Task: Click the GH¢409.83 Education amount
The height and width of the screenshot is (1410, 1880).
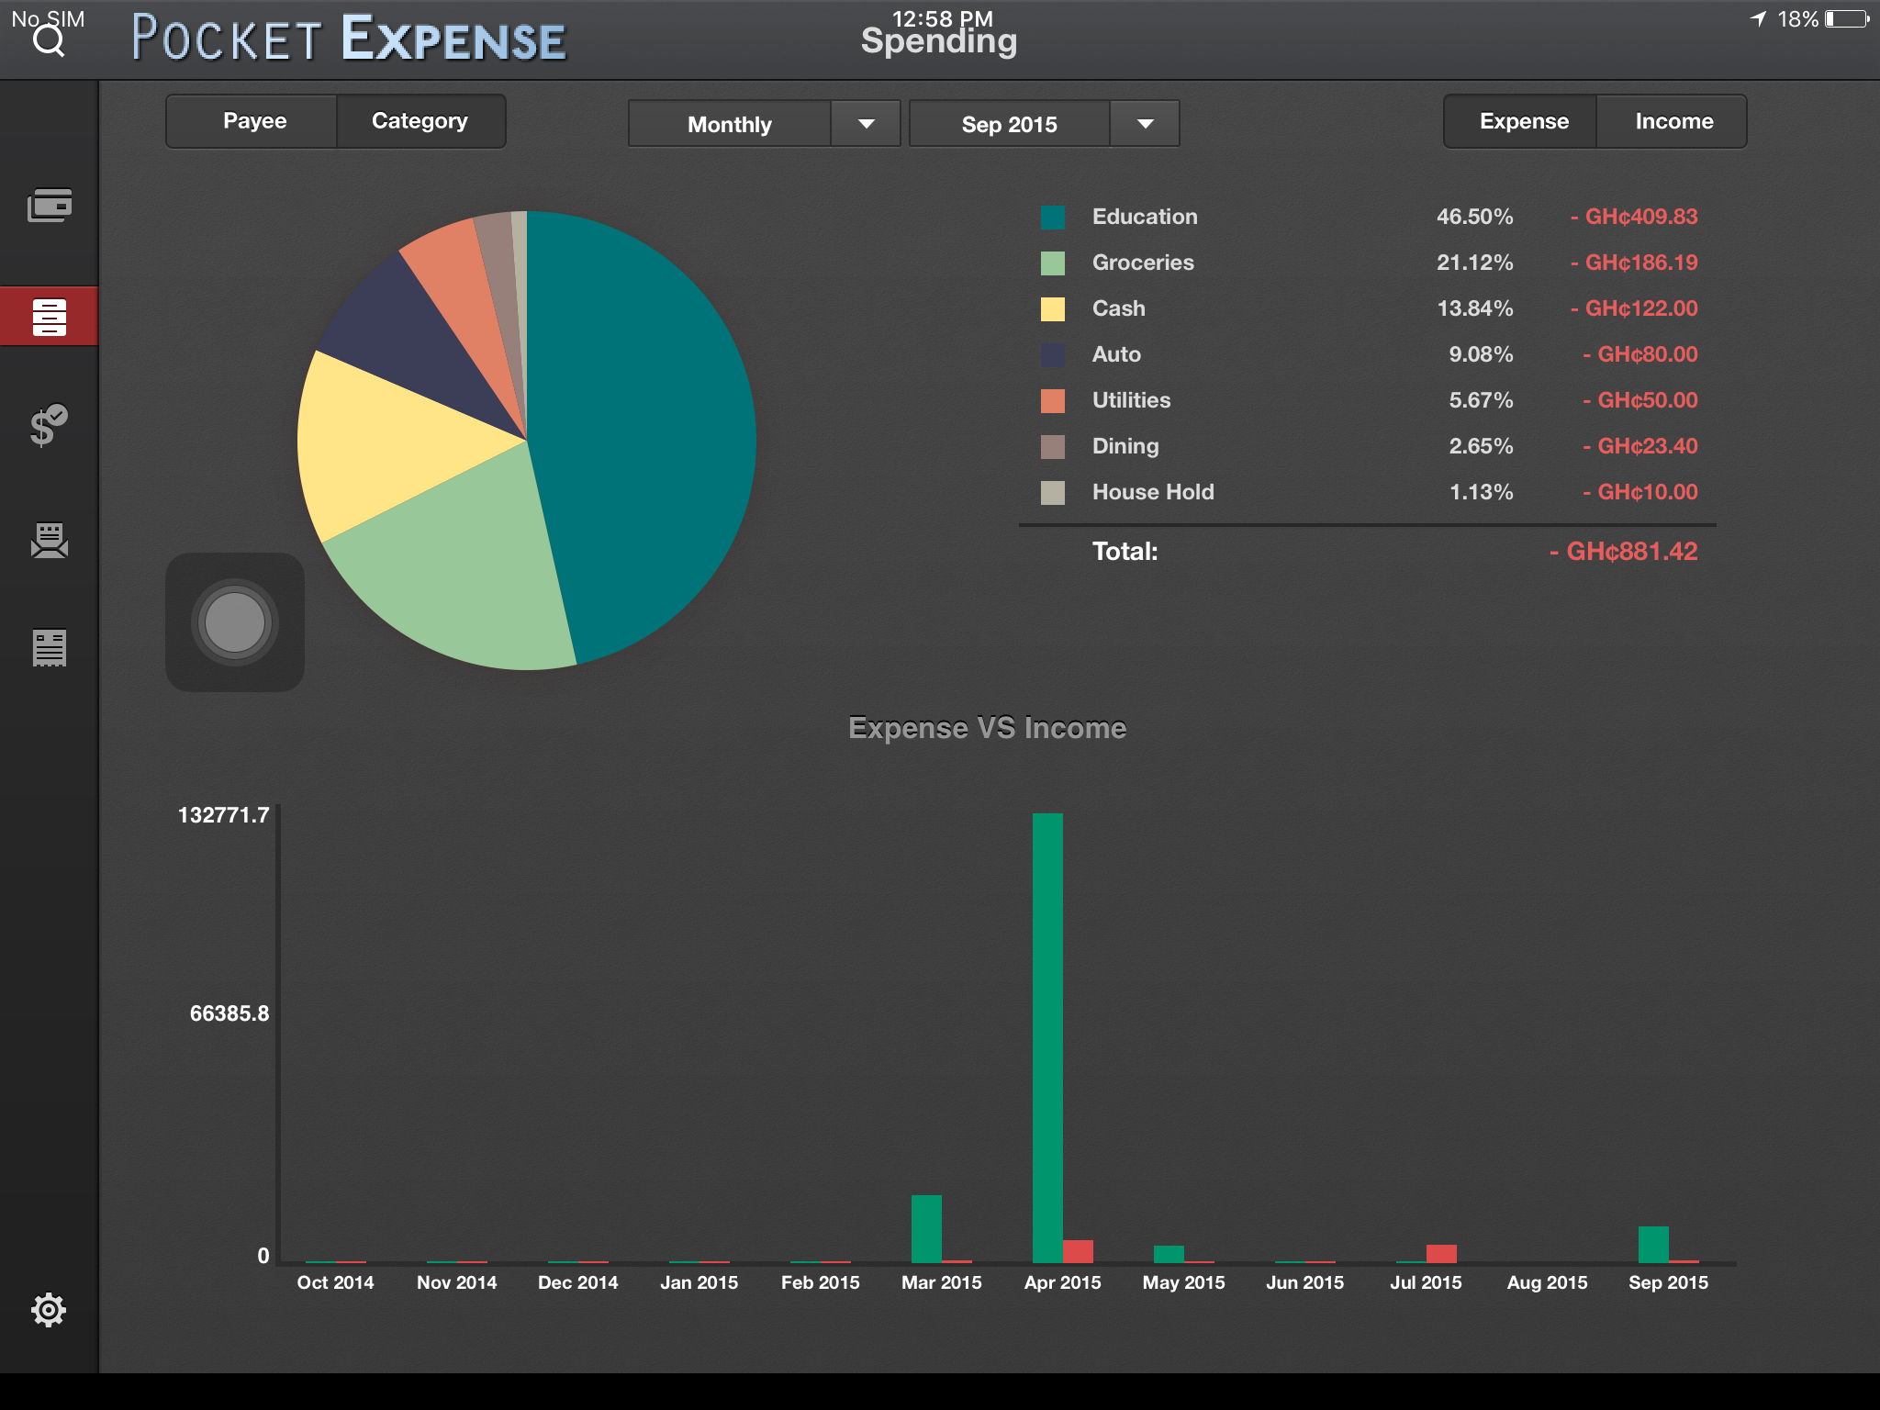Action: [1634, 217]
